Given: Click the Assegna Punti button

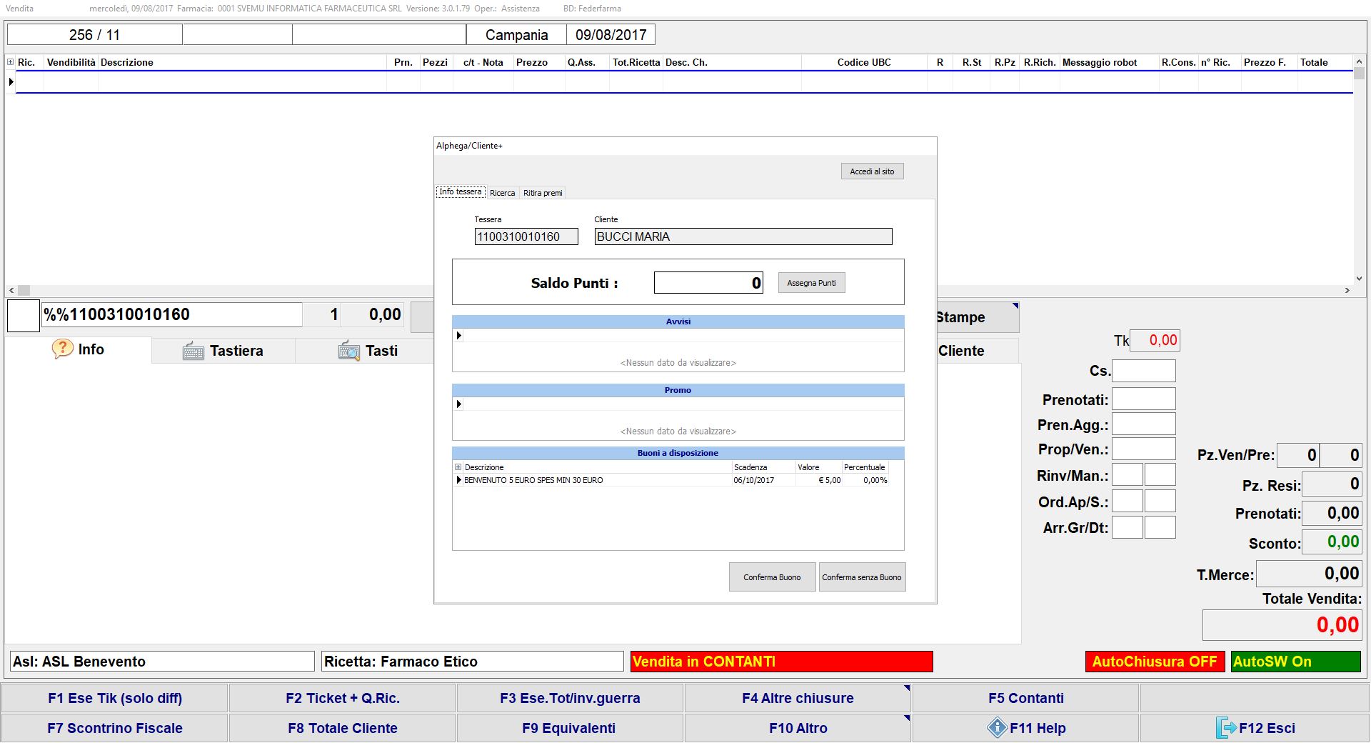Looking at the screenshot, I should coord(811,283).
